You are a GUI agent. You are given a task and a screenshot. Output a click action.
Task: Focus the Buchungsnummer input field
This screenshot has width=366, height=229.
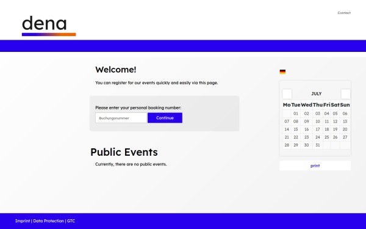[x=121, y=118]
